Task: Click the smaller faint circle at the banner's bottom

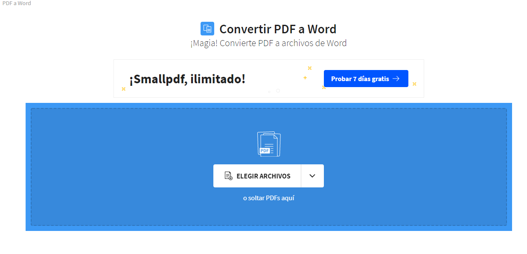Action: tap(269, 92)
